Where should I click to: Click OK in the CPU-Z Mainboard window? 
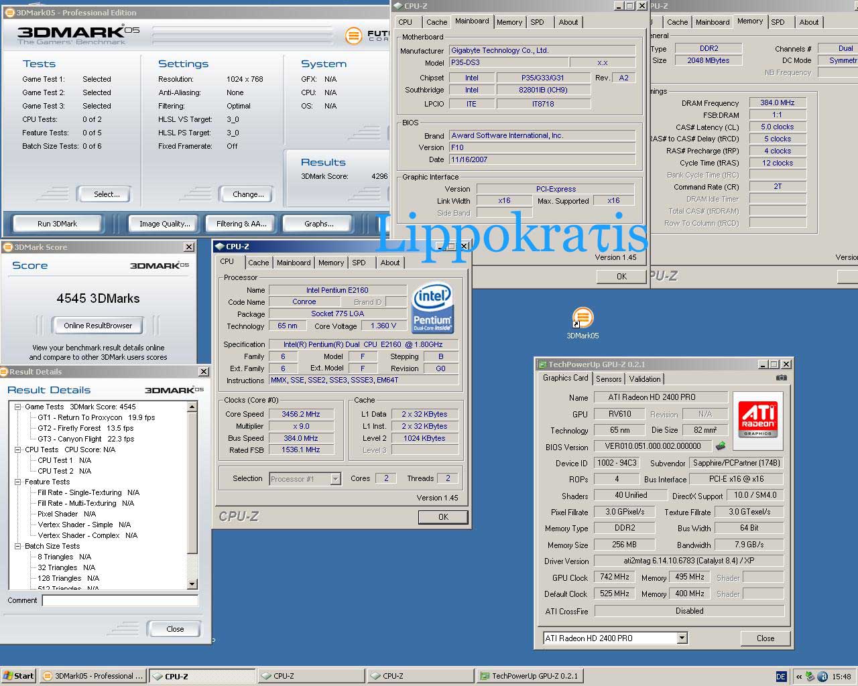pos(621,276)
